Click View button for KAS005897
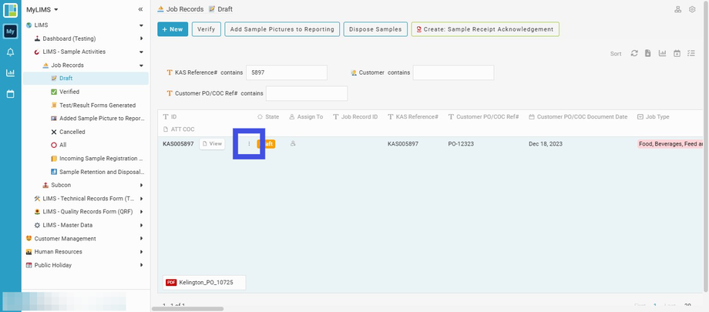This screenshot has height=312, width=709. [212, 144]
